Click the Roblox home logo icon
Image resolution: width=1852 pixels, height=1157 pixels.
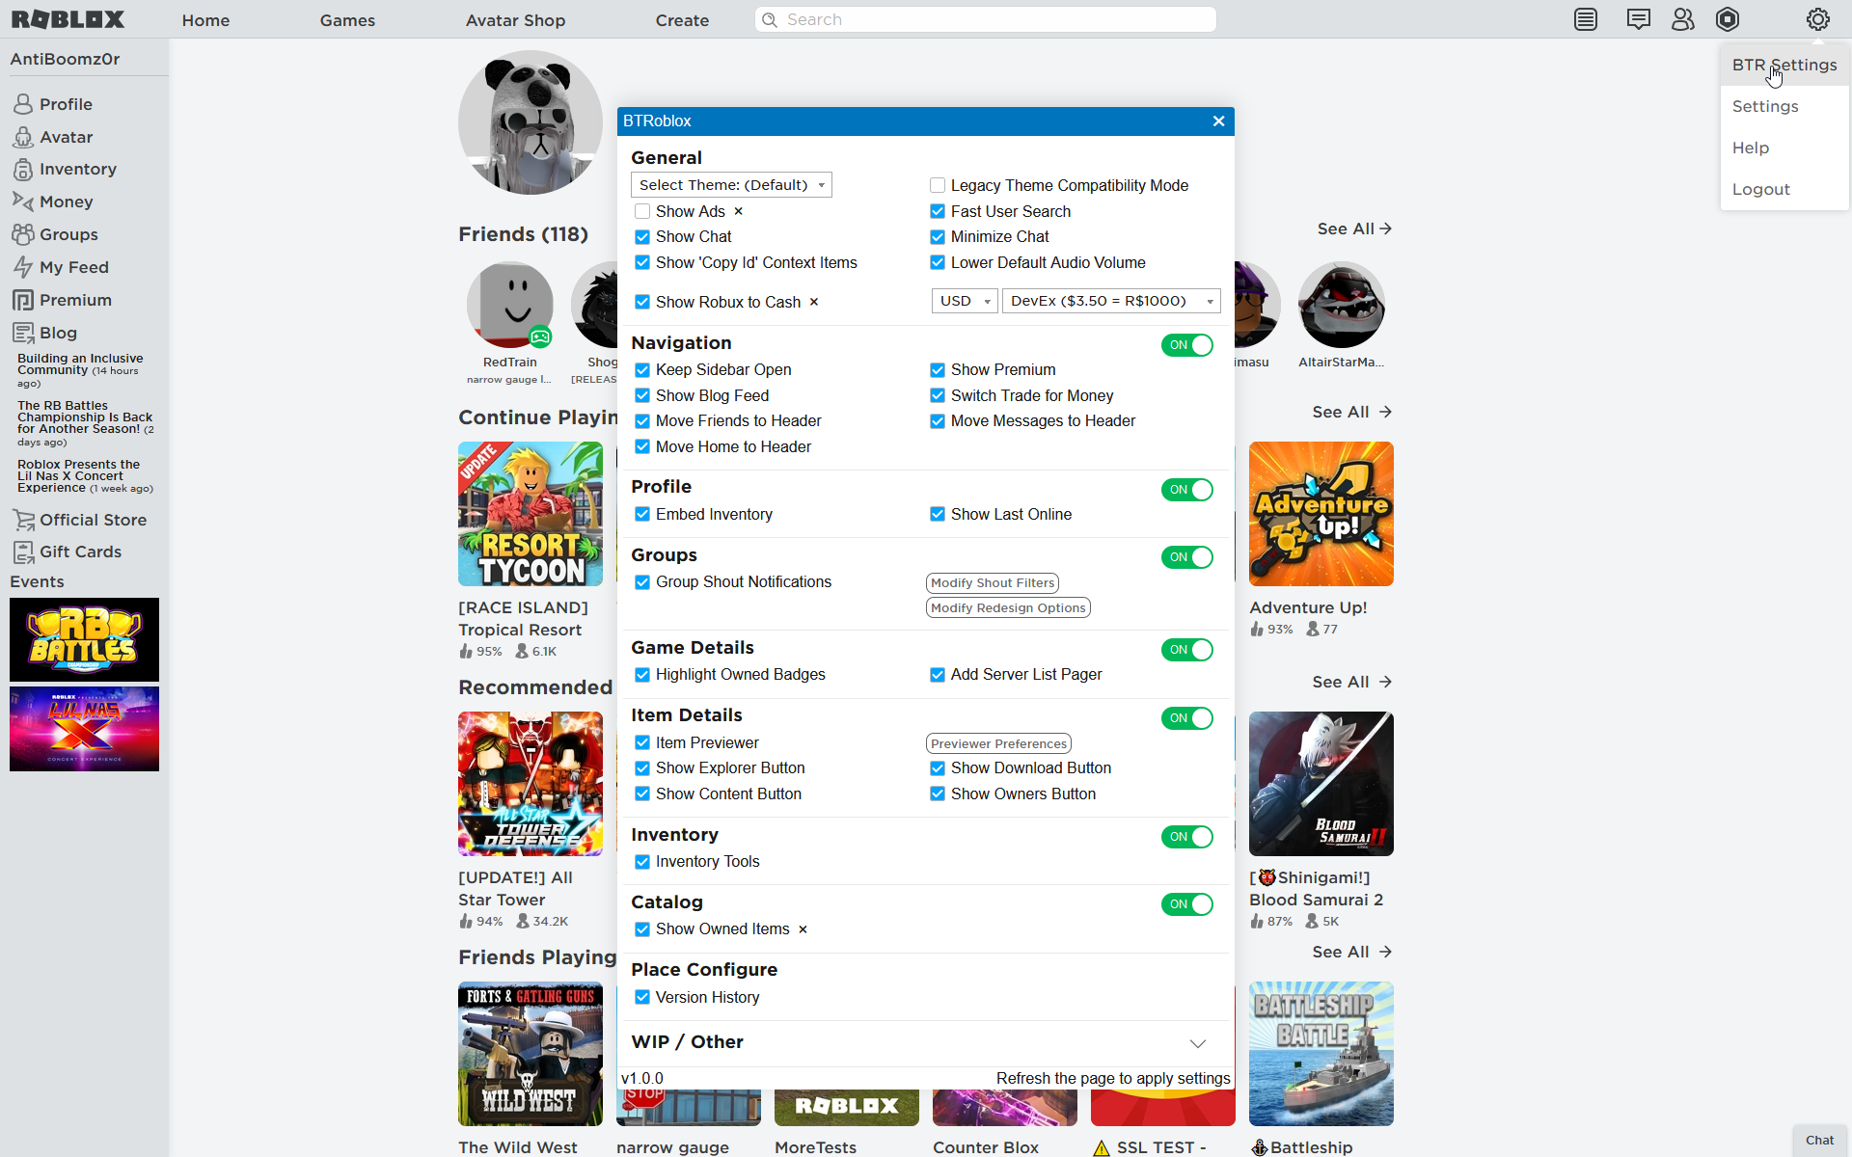pos(69,20)
